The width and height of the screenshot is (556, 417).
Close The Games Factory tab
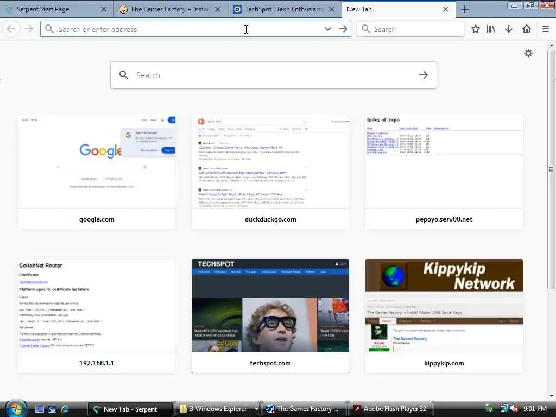coord(218,10)
